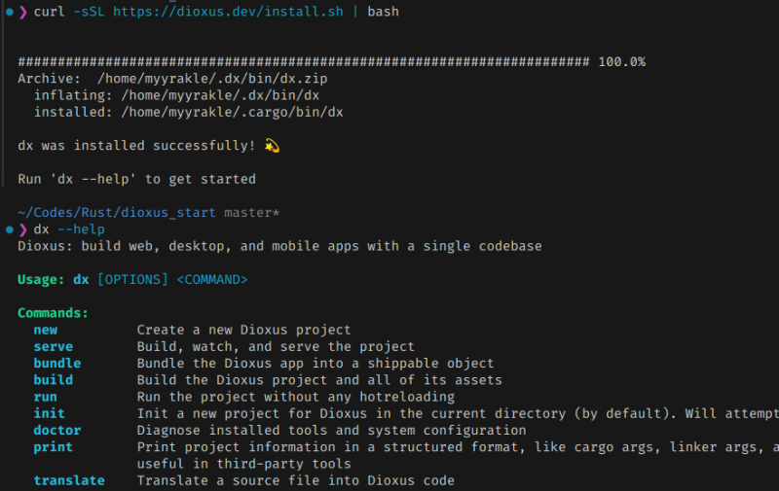Viewport: 779px width, 491px height.
Task: Click the /home/myyrakle/.cargo/bin/dx installed path
Action: coord(232,112)
